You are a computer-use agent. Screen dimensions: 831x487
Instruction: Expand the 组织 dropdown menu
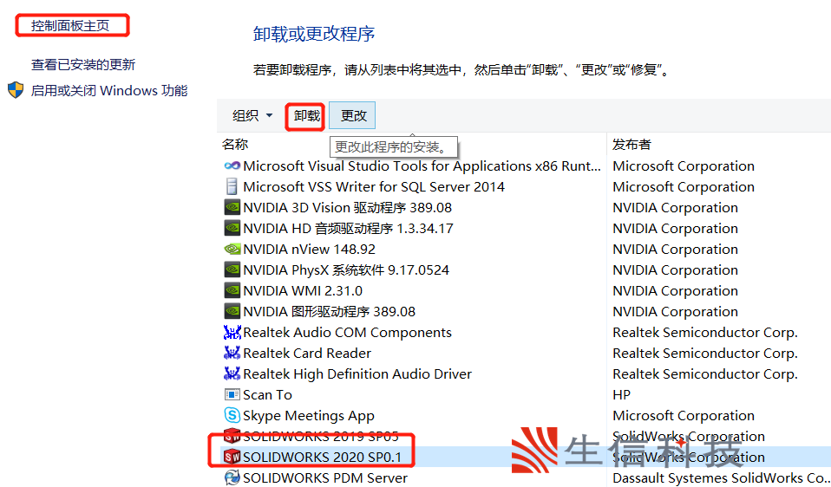click(252, 115)
